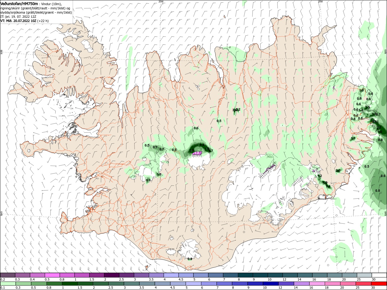The image size is (387, 290).
Task: Pick the green rain swatch between 0.5 and 0.8
Action: tap(39, 284)
